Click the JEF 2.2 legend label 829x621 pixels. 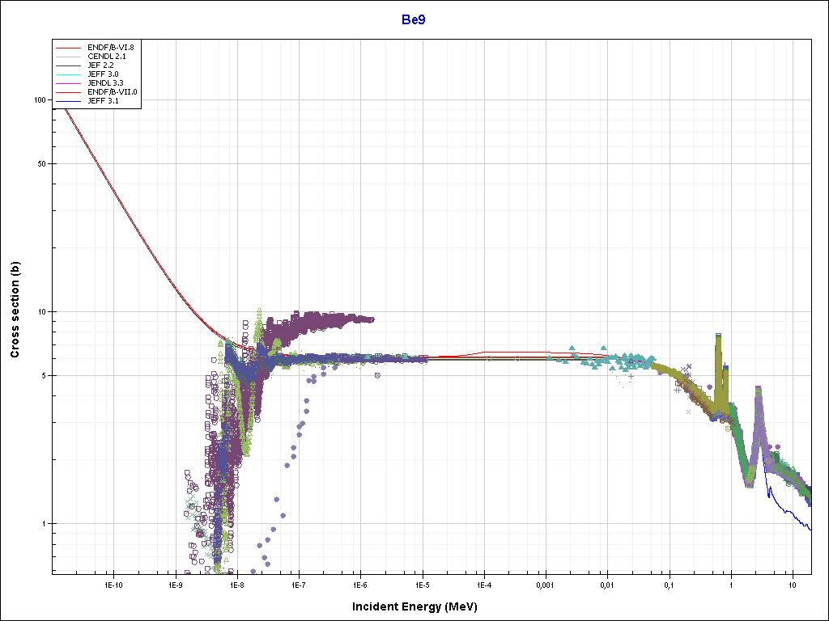[100, 65]
